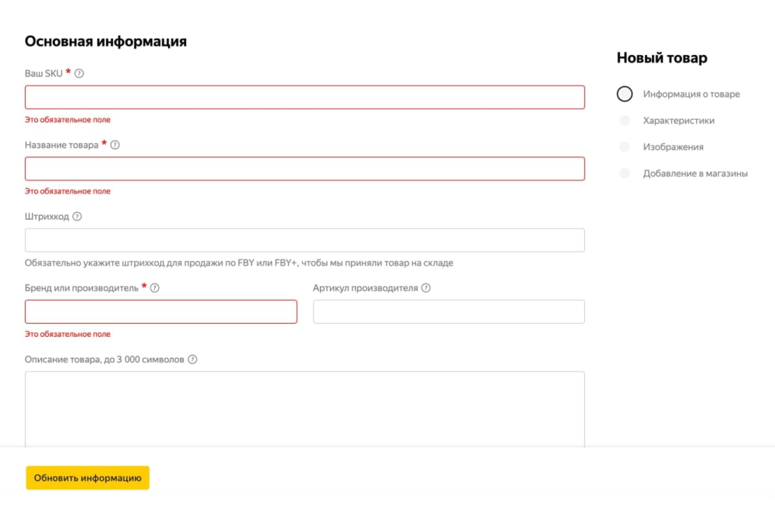Focus the Бренд или производитель field

161,312
